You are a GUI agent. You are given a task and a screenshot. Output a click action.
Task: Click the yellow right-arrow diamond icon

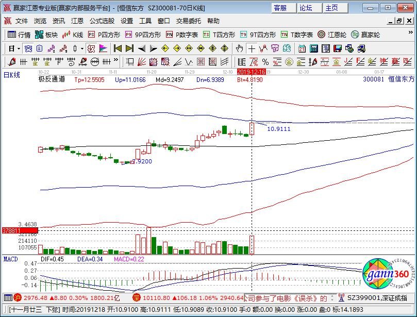click(x=177, y=48)
